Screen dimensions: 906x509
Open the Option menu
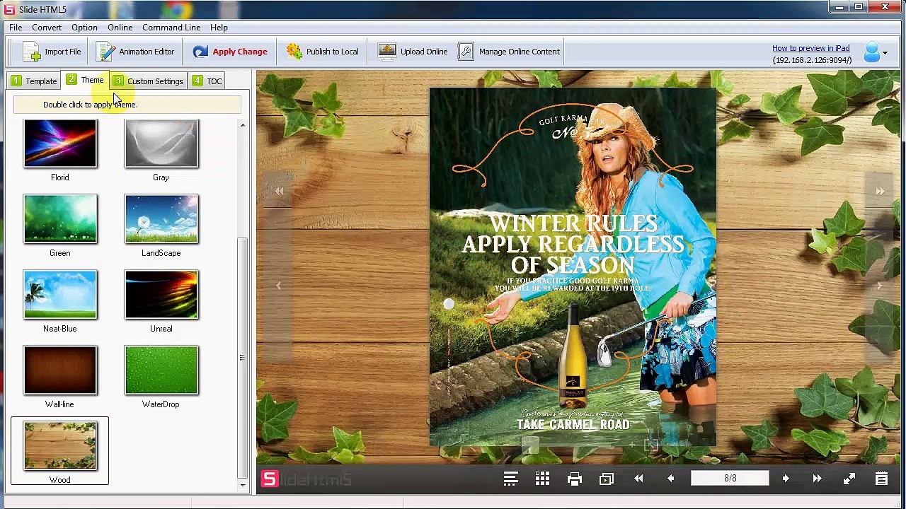click(84, 28)
